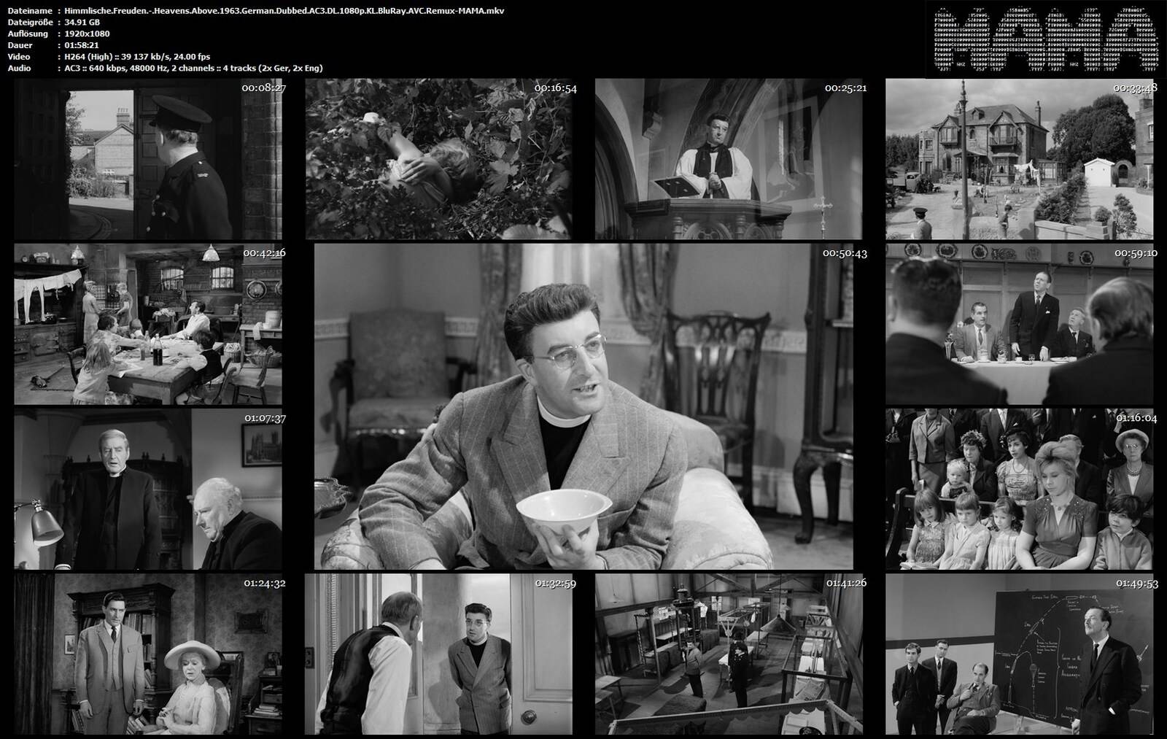
Task: Click the resolution value 1920x1080
Action: 87,34
